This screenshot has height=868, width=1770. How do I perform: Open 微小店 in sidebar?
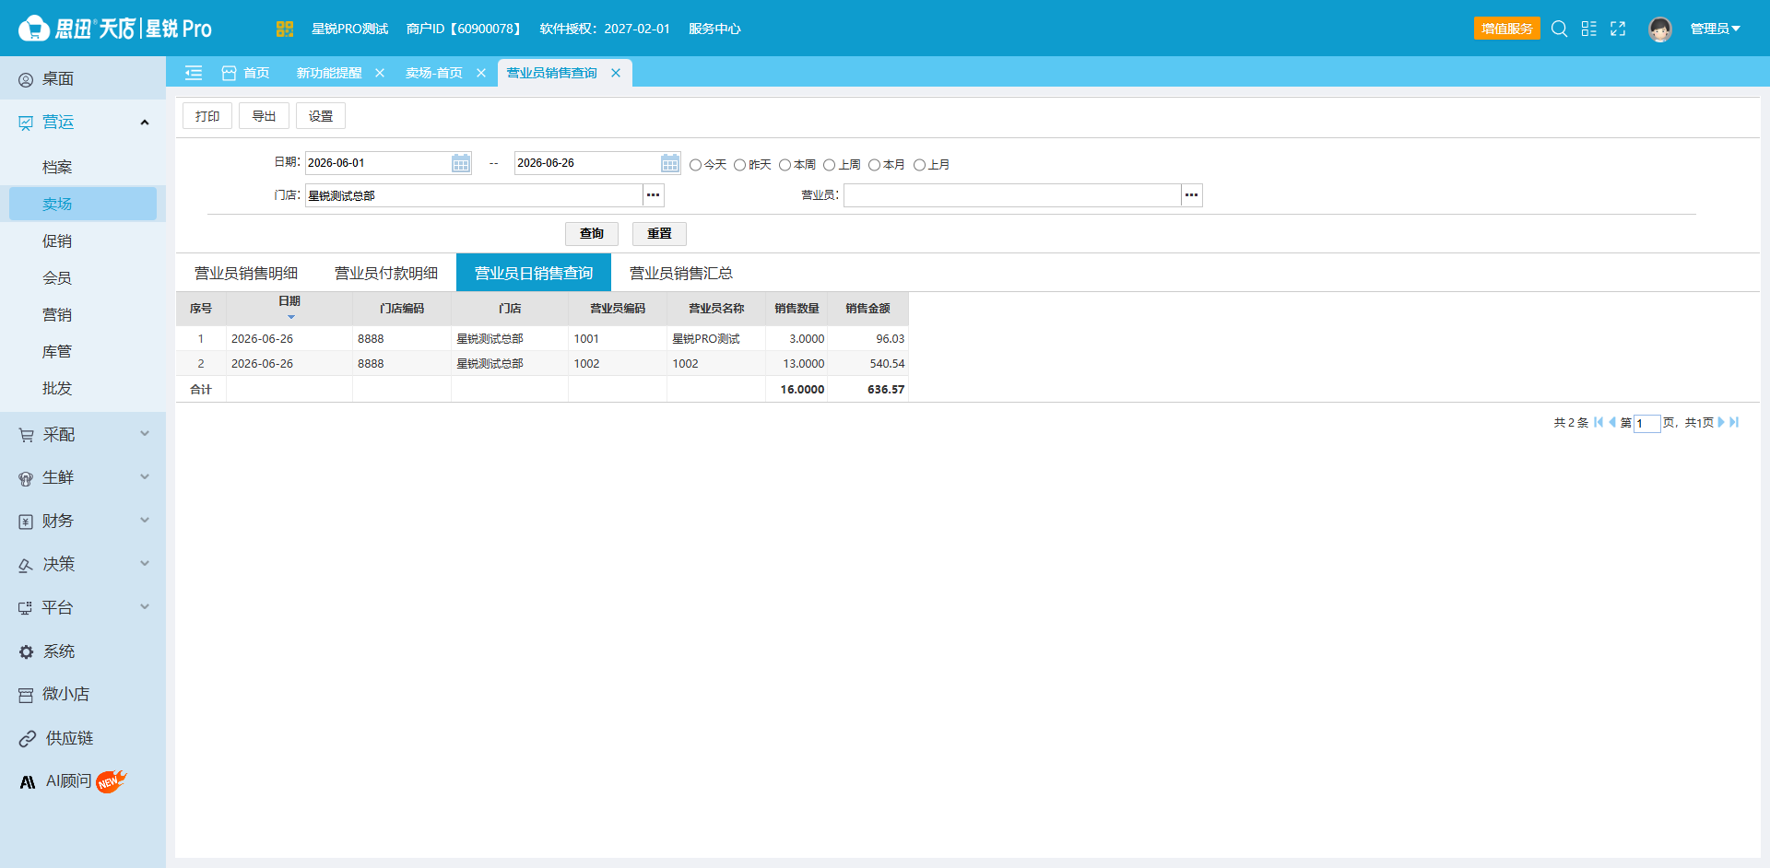[x=83, y=695]
